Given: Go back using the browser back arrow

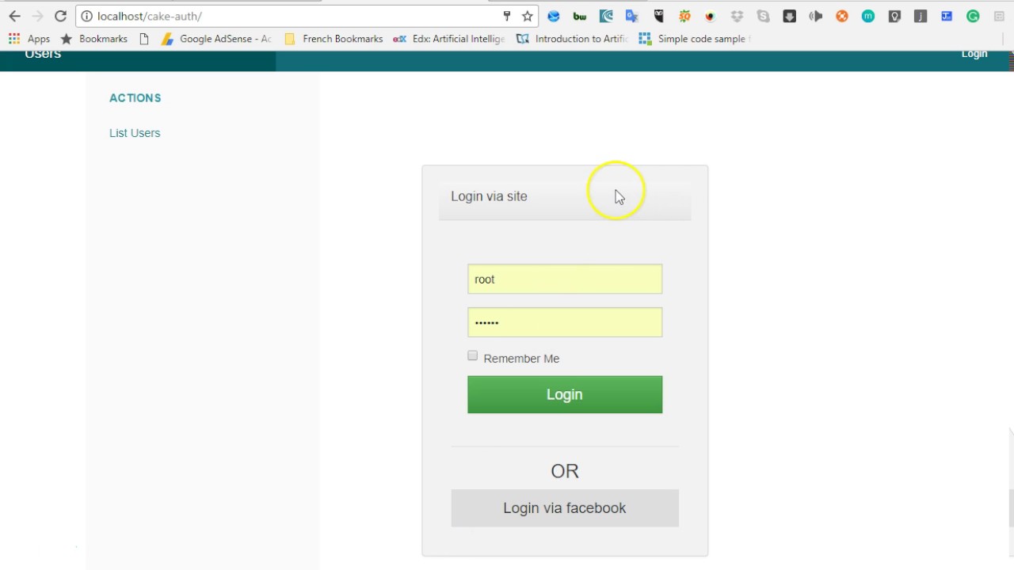Looking at the screenshot, I should 14,16.
